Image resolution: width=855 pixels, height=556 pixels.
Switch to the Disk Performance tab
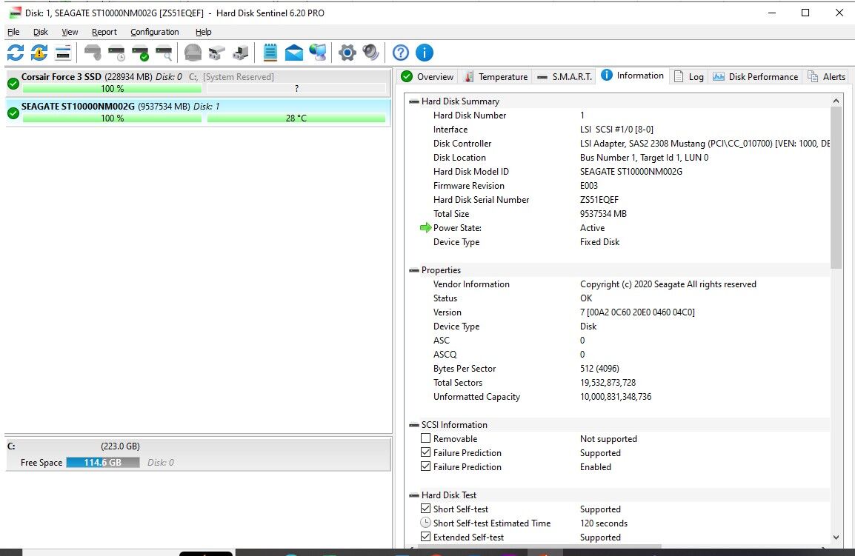pos(755,77)
